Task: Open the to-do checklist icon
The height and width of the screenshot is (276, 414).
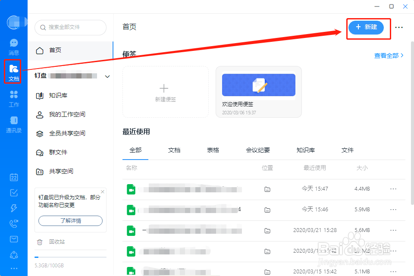Action: point(13,192)
